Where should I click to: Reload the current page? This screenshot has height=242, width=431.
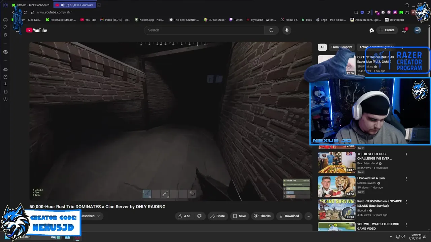pyautogui.click(x=25, y=12)
